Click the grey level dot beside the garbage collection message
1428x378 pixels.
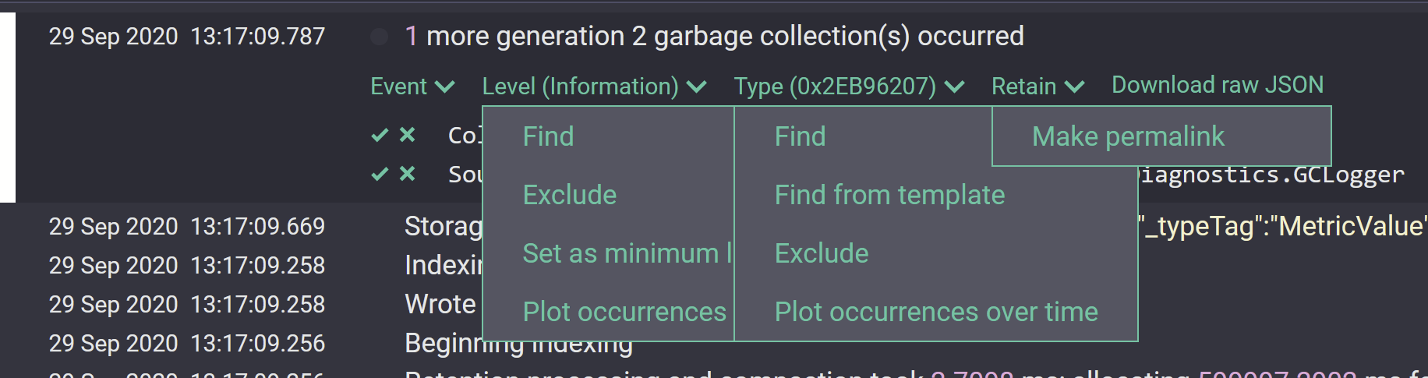tap(380, 37)
